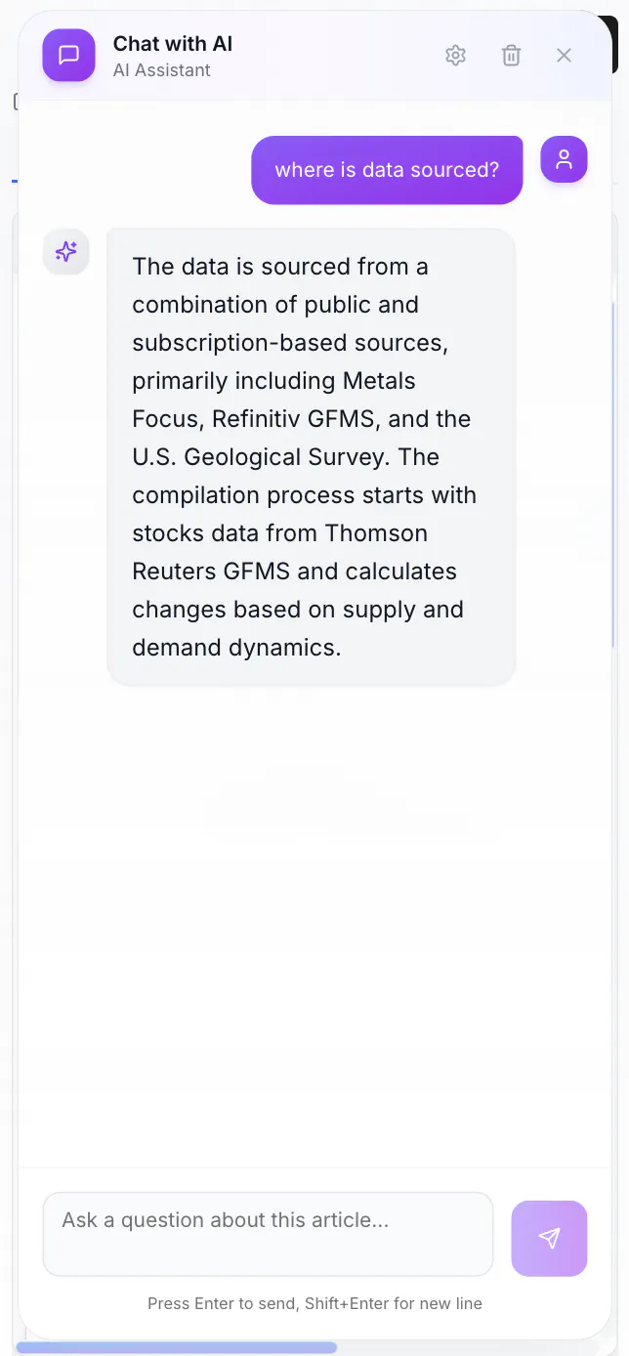Open chat settings via gear icon

tap(455, 56)
